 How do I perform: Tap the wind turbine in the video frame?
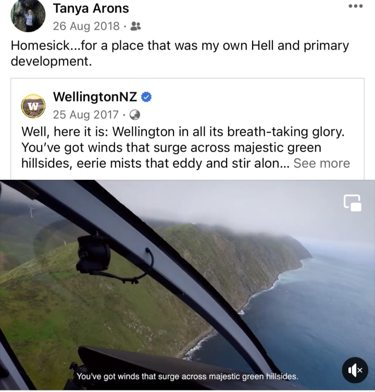coord(31,211)
